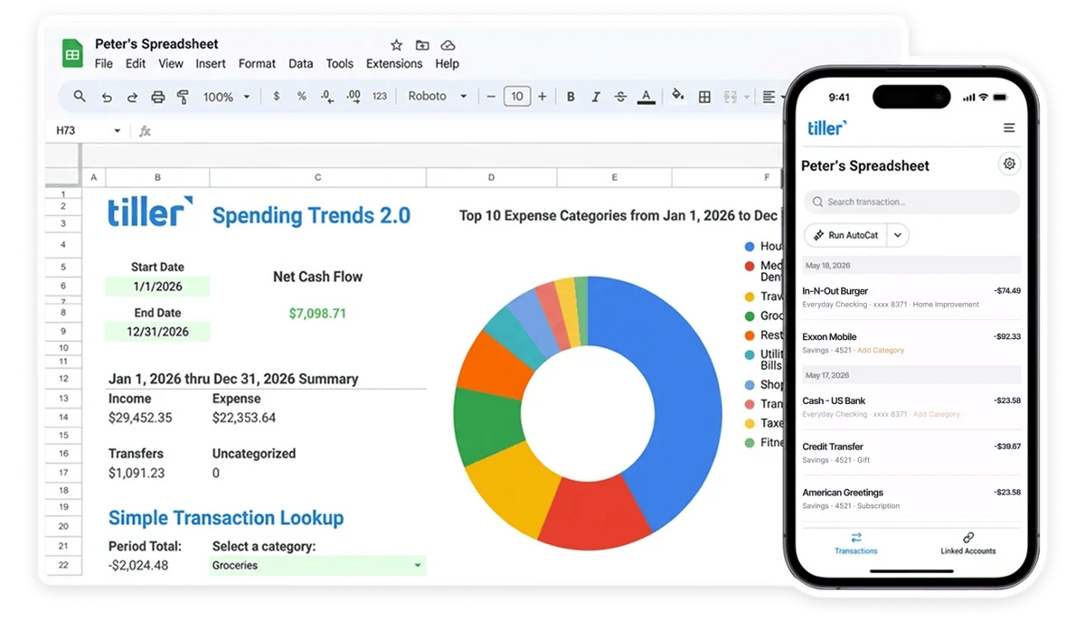1085x621 pixels.
Task: Open the Extensions menu
Action: pos(394,64)
